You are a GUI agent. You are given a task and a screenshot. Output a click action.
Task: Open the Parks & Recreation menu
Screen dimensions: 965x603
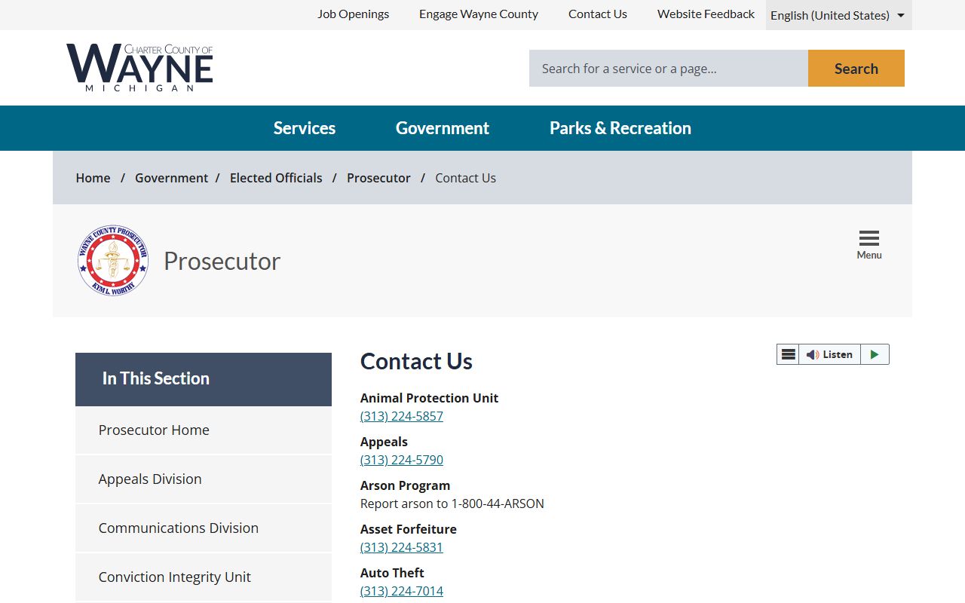coord(620,128)
